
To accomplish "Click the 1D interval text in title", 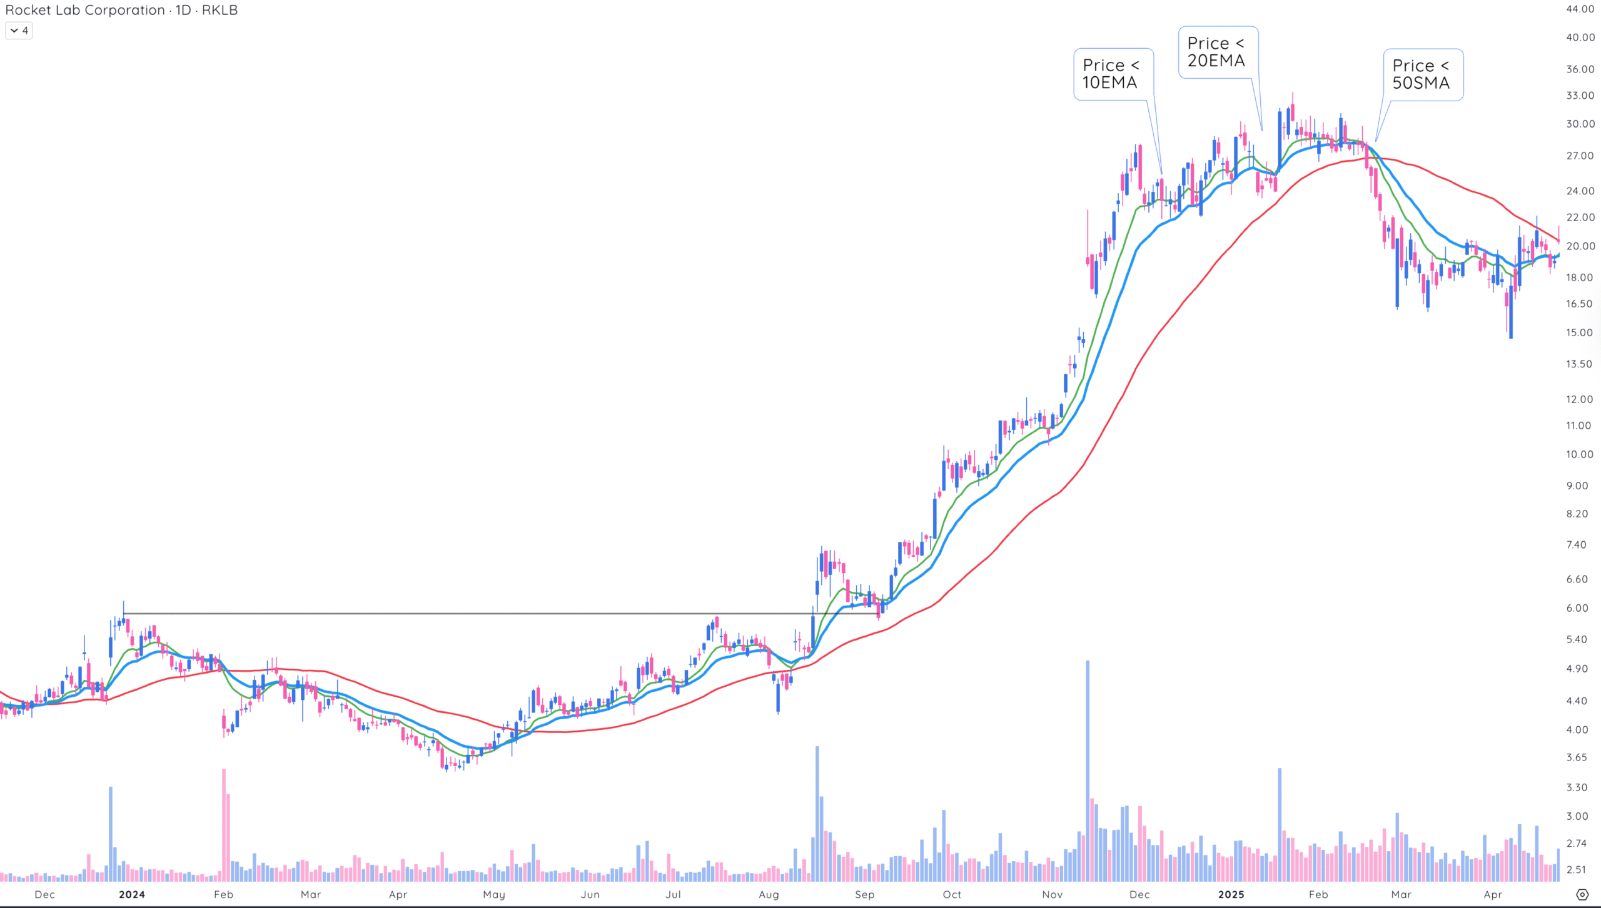I will (183, 10).
